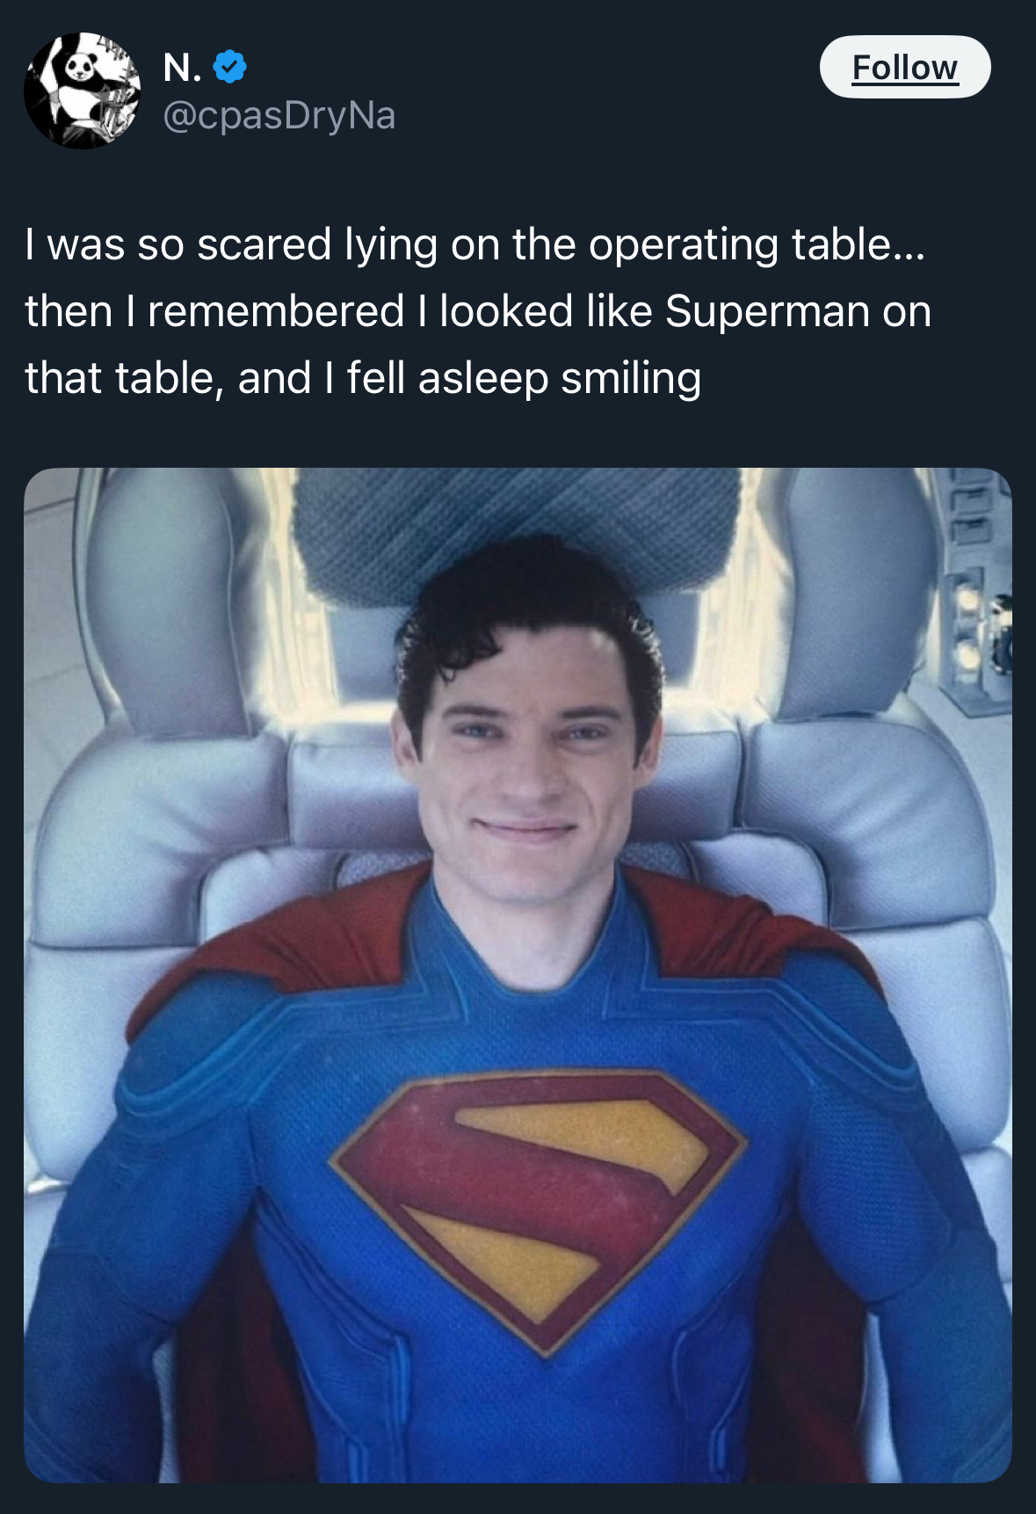The image size is (1036, 1514).
Task: Click the headrest cushion above the hair
Action: click(x=518, y=528)
